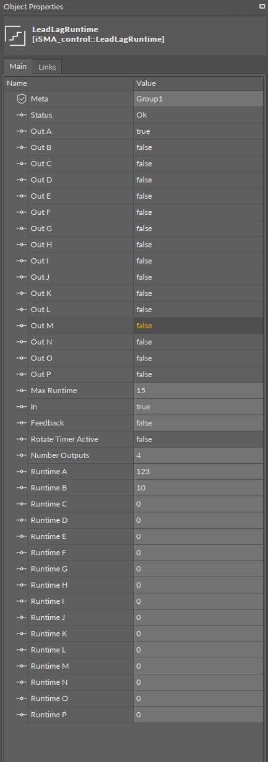Click the slot icon beside Number Outputs
This screenshot has width=268, height=762.
click(21, 455)
